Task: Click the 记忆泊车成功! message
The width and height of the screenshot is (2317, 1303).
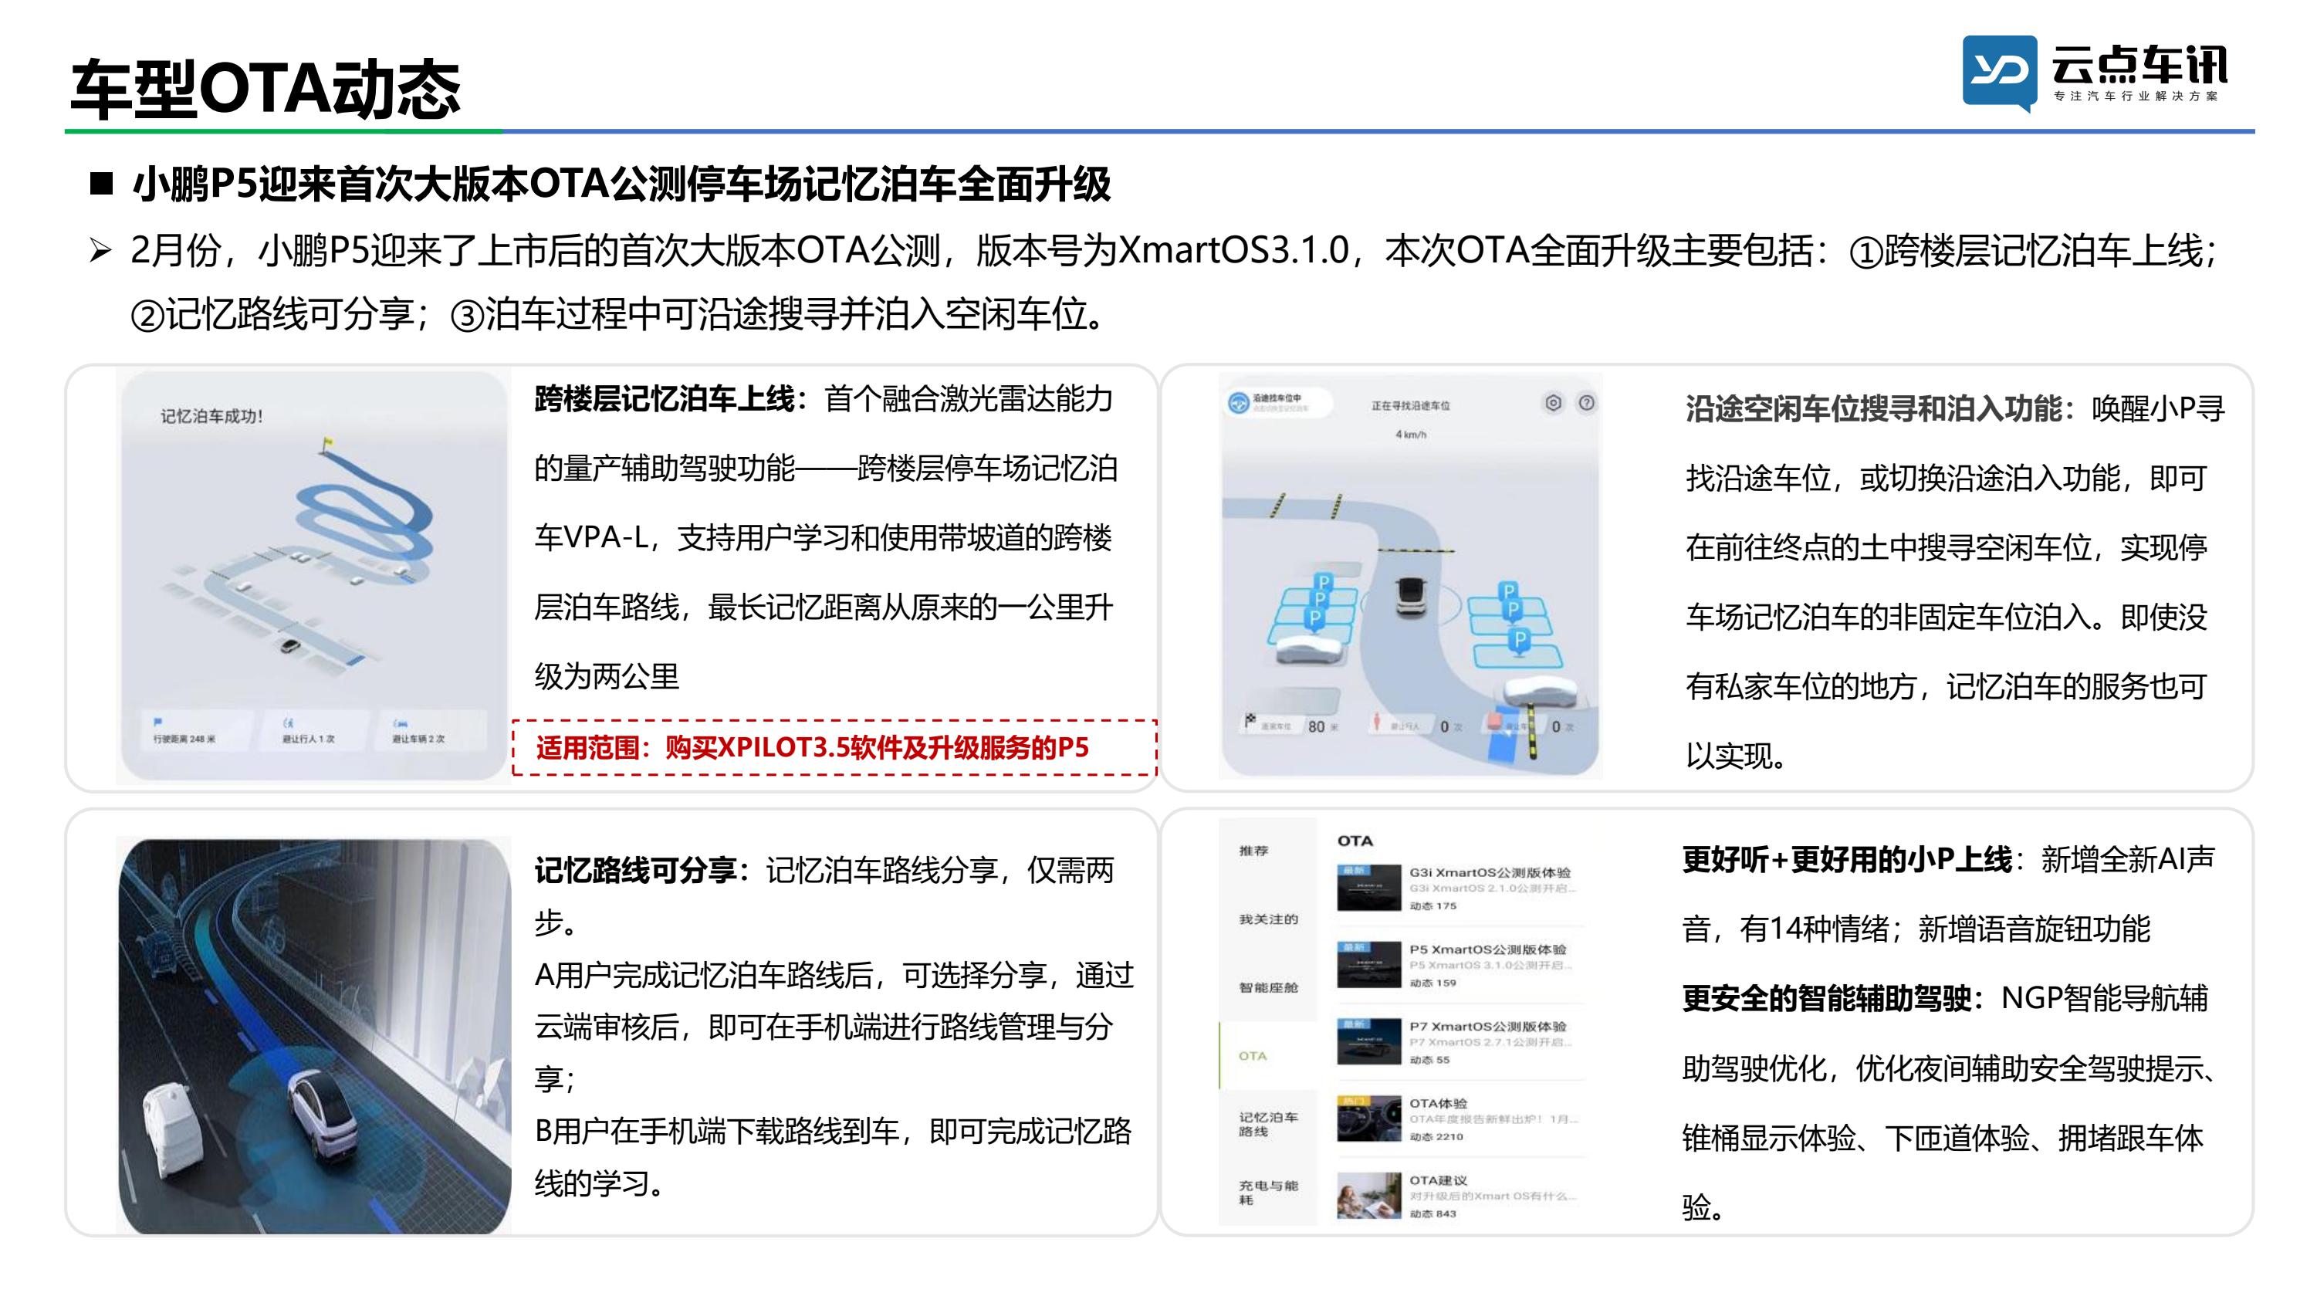Action: pos(211,416)
